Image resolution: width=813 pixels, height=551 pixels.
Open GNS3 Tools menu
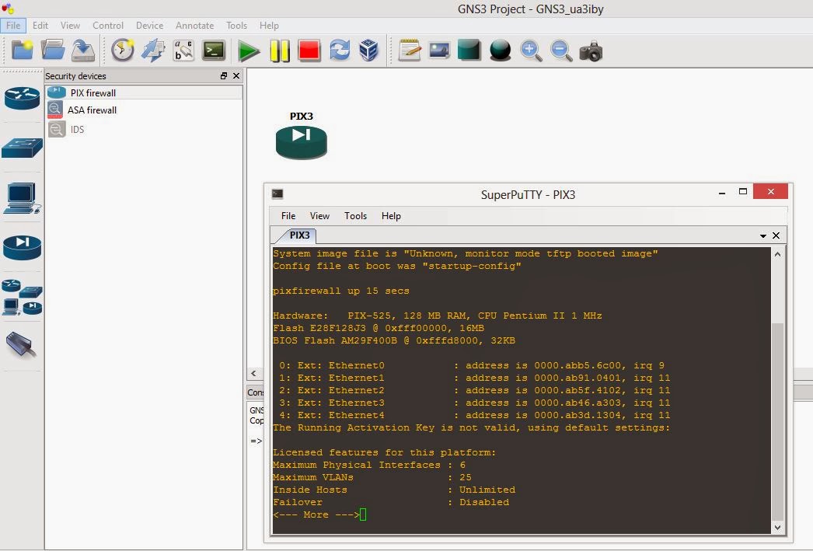[236, 26]
